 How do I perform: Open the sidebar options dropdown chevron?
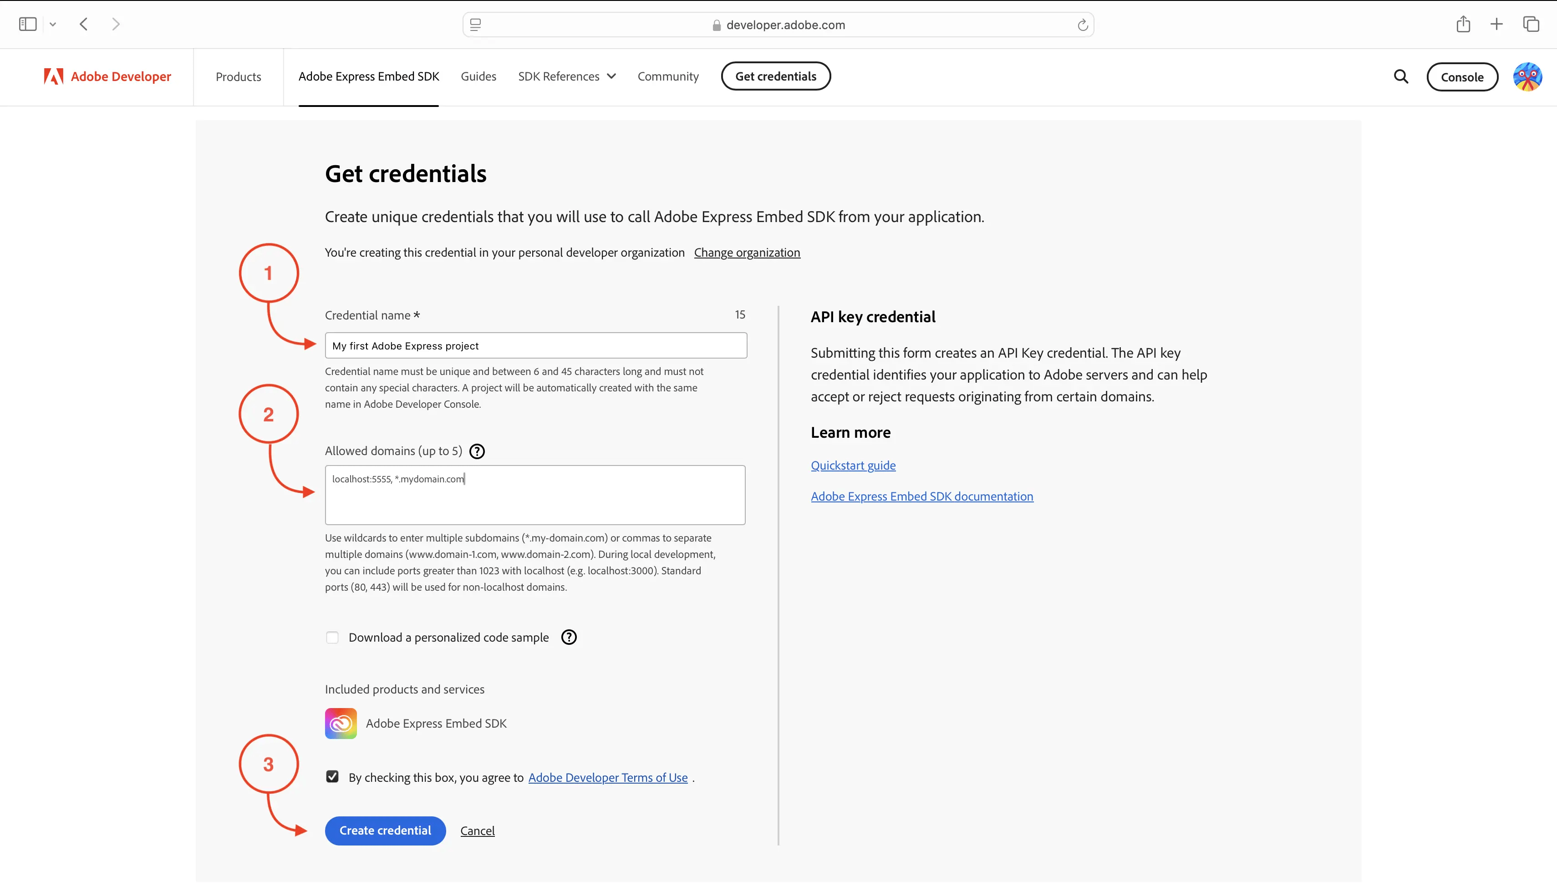[x=53, y=25]
